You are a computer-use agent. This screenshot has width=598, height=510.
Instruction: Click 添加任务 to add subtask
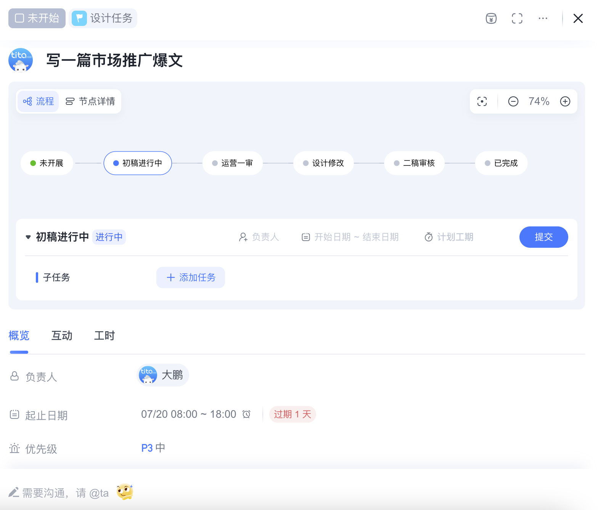tap(191, 277)
